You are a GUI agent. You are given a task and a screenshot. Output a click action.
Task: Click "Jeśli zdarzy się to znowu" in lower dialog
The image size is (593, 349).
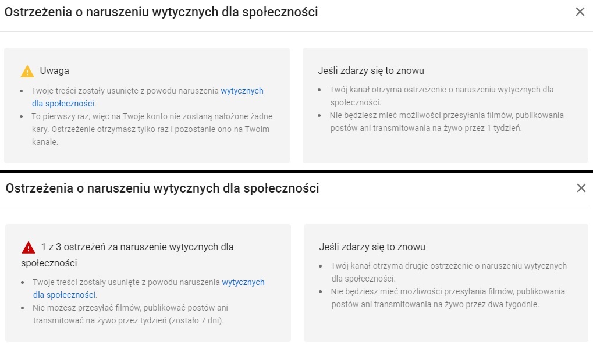372,247
